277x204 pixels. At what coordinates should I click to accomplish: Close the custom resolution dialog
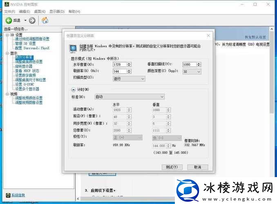click(x=208, y=35)
